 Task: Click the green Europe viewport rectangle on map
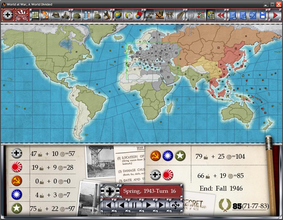click(152, 61)
